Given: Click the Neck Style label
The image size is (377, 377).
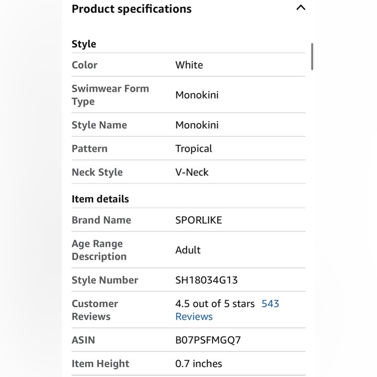Looking at the screenshot, I should tap(97, 172).
